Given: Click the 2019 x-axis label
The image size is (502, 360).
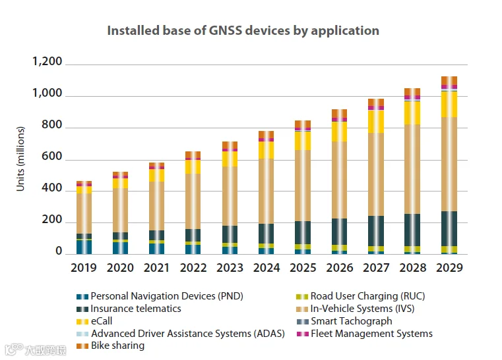Looking at the screenshot, I should click(84, 268).
